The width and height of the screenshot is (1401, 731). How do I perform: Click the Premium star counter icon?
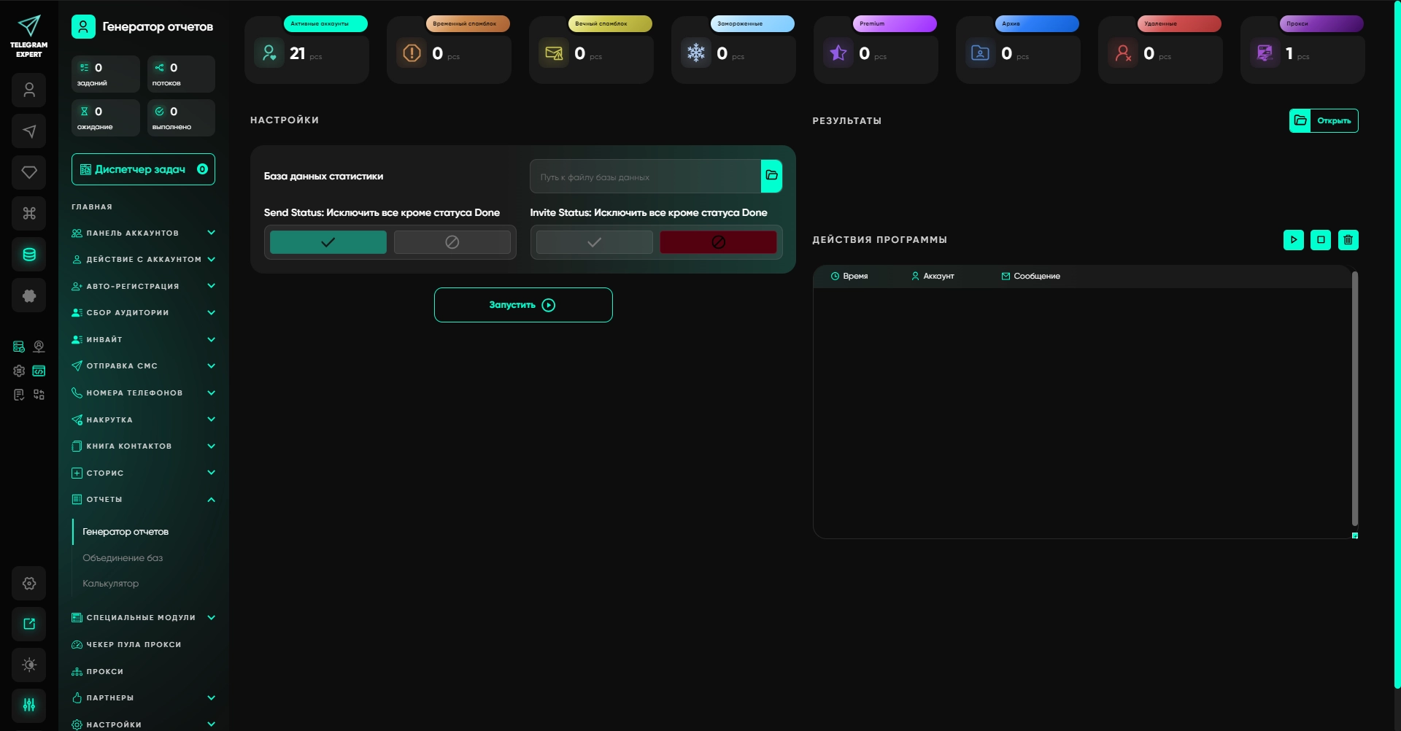838,53
